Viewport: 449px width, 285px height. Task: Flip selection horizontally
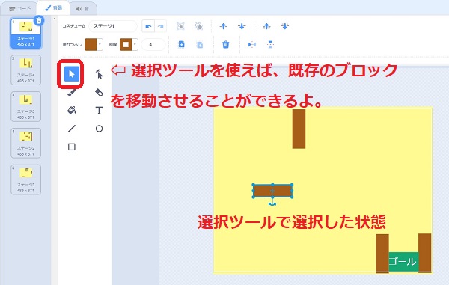pyautogui.click(x=251, y=44)
